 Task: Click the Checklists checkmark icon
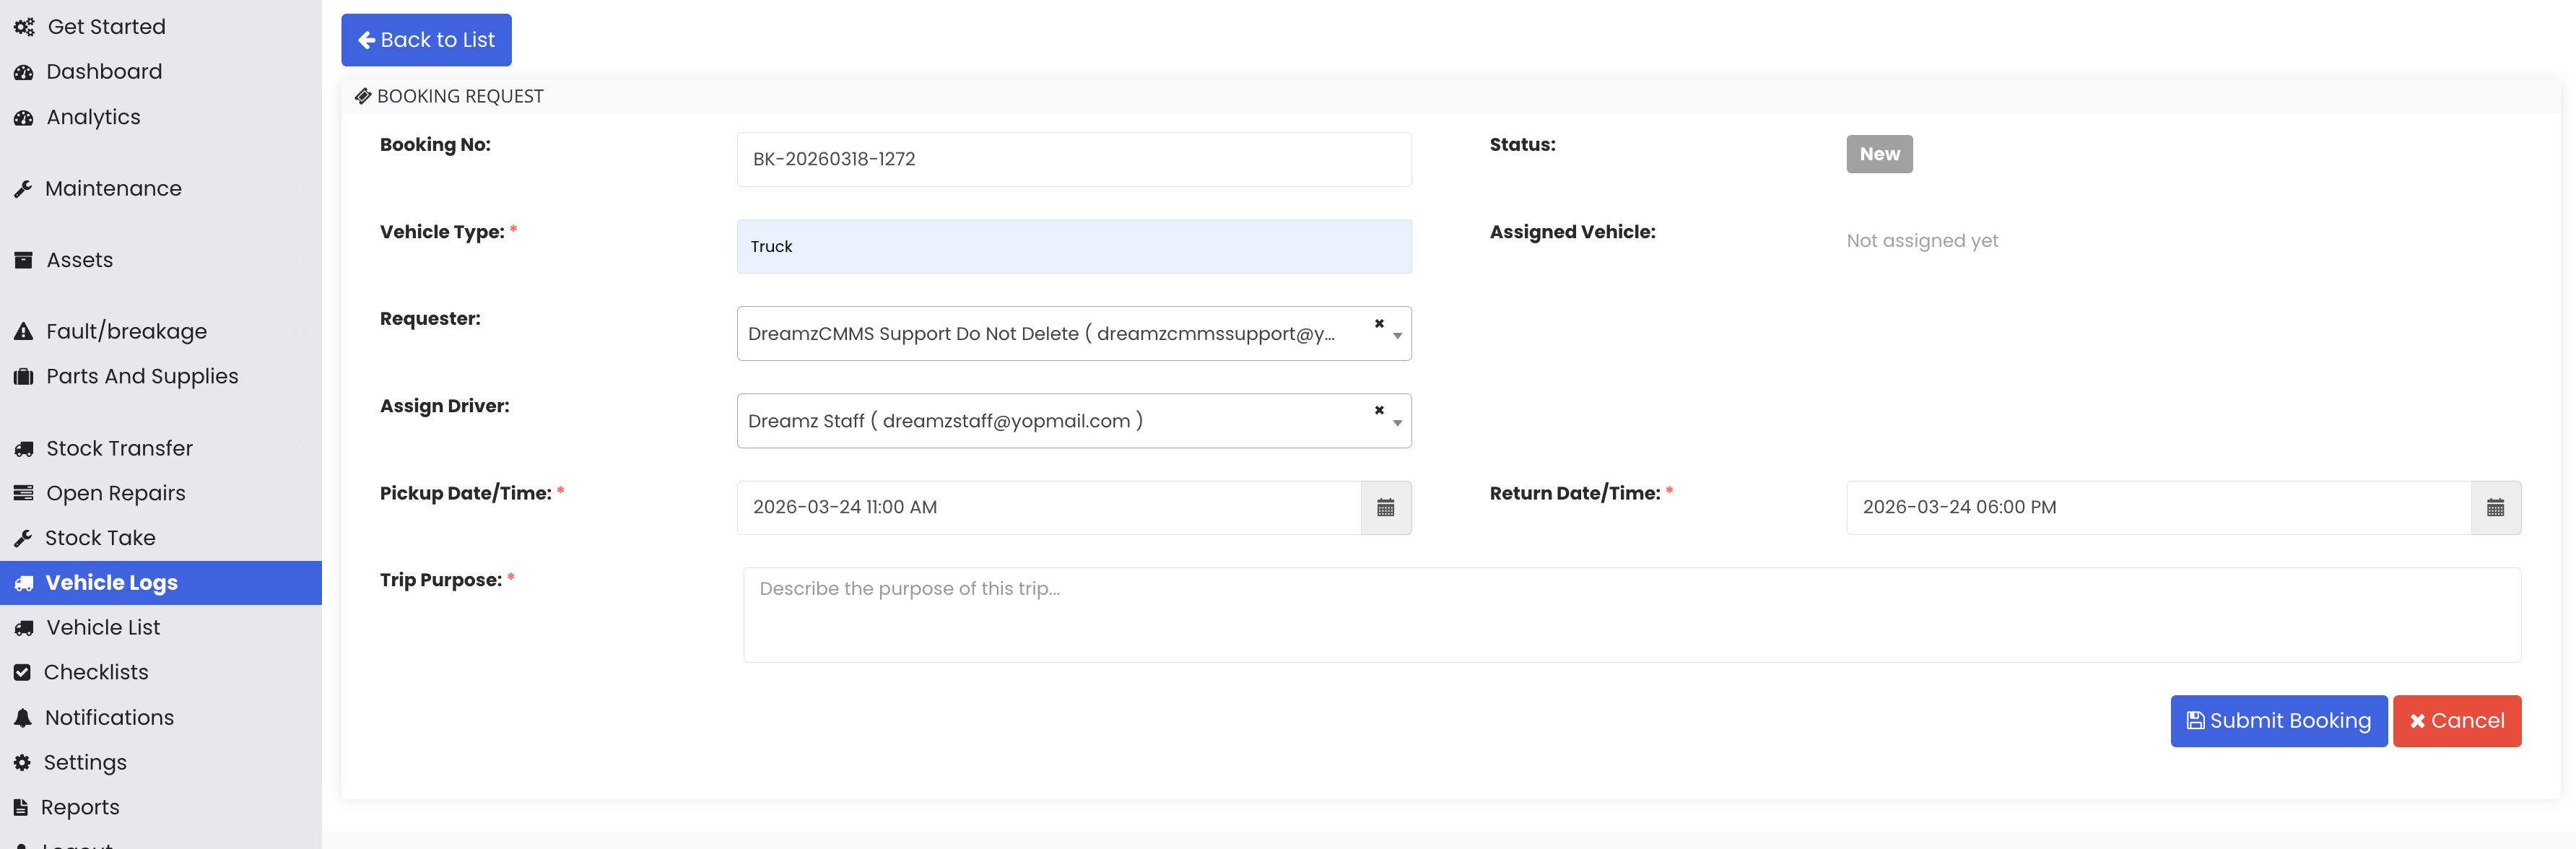(22, 673)
